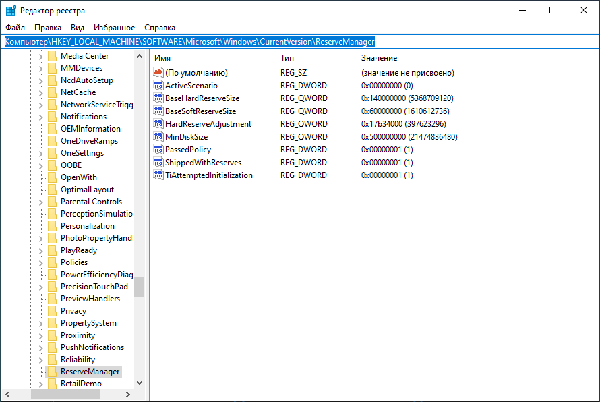This screenshot has width=600, height=402.
Task: Click the OOBE folder icon
Action: click(53, 165)
